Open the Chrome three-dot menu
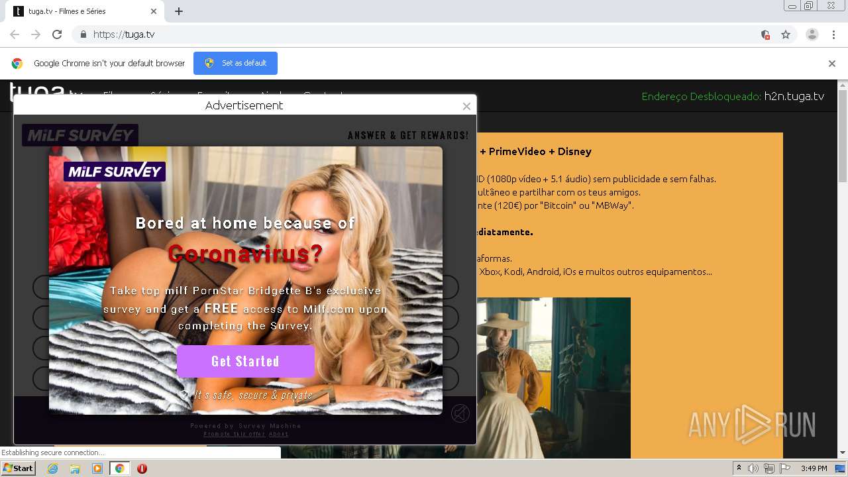Screen dimensions: 848x477 833,34
